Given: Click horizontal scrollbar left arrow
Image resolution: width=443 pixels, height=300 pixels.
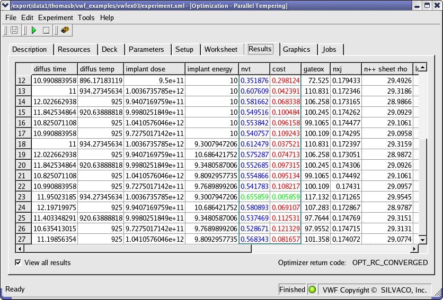Looking at the screenshot, I should pyautogui.click(x=20, y=249).
